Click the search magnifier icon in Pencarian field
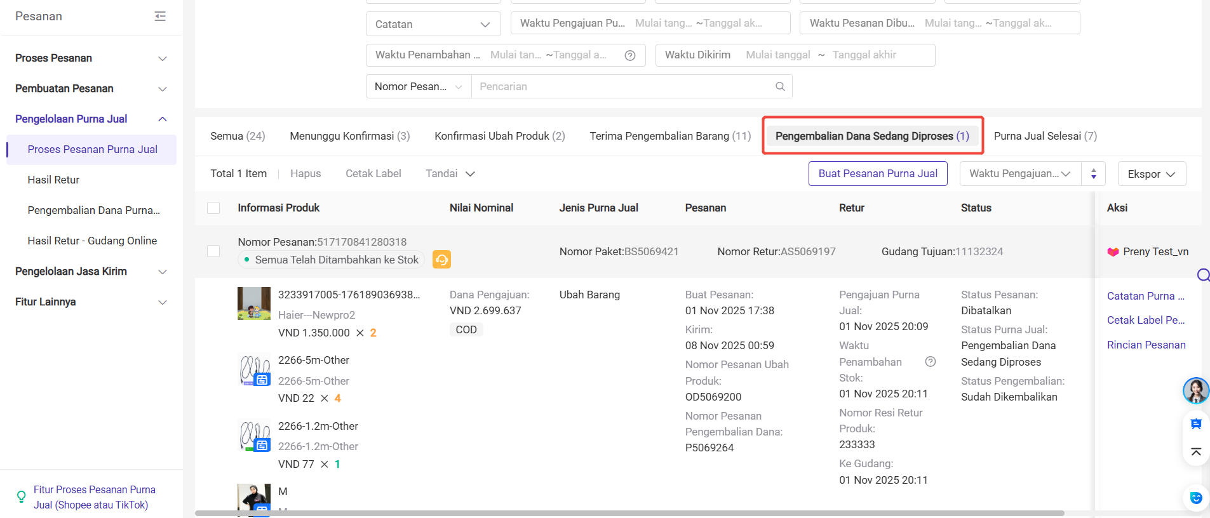1210x518 pixels. tap(780, 86)
